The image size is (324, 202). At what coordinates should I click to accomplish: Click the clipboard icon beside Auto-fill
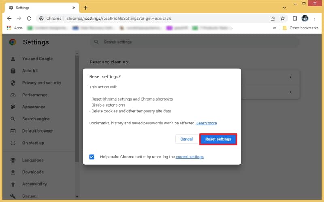(13, 71)
